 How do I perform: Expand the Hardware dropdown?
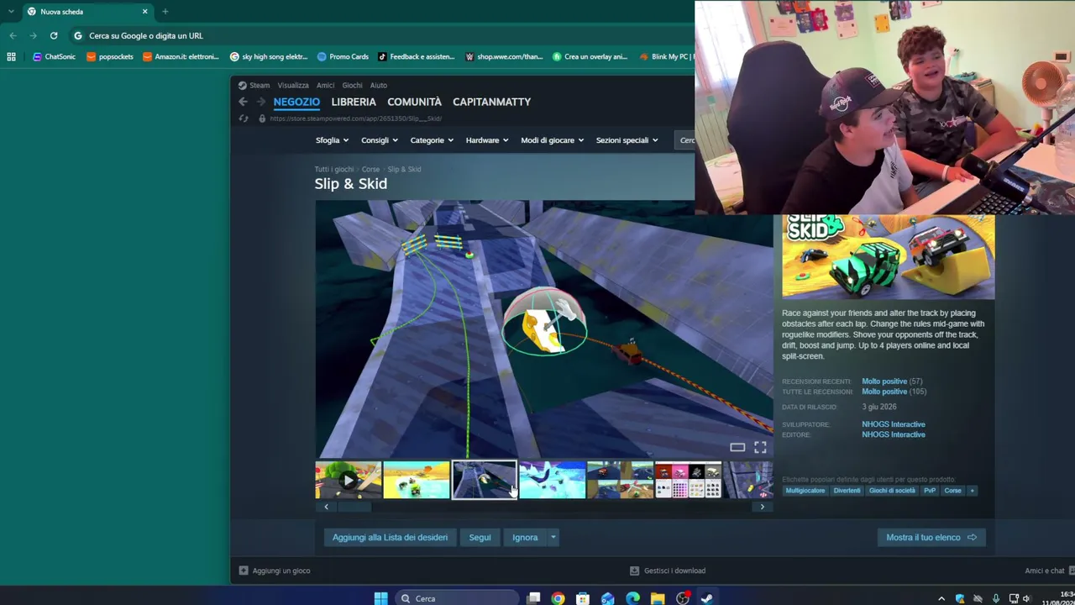click(x=487, y=140)
